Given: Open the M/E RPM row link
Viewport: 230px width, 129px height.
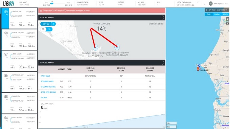Looking at the screenshot, I should (x=44, y=98).
